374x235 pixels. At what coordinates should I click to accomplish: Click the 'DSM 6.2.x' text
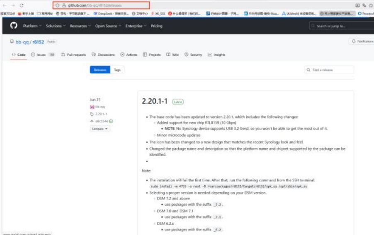[165, 223]
